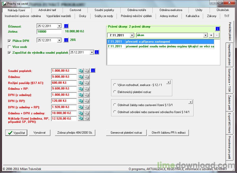Image resolution: width=237 pixels, height=173 pixels.
Task: Click the Jistina amount input field
Action: pos(49,32)
